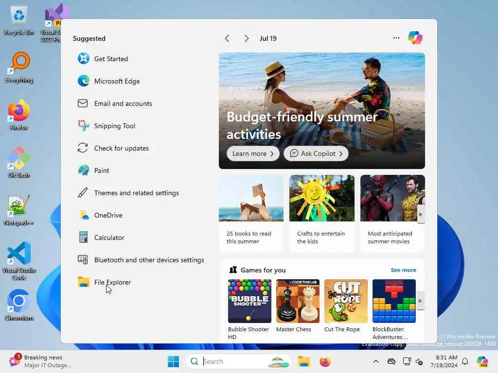Select Everything desktop shortcut
Viewport: 498px width, 373px height.
[x=19, y=67]
